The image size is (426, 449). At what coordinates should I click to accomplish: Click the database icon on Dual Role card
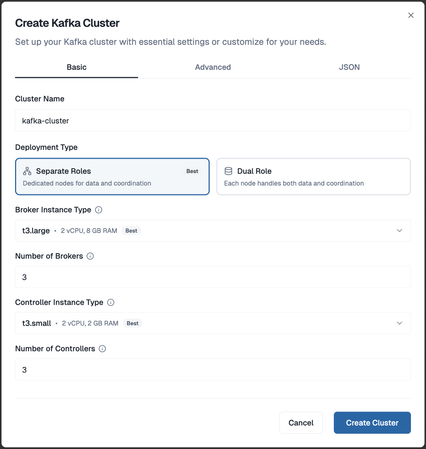(228, 171)
